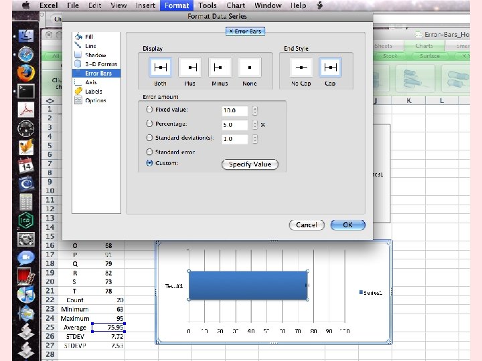Open iTunes from the Dock
482x361 pixels.
[26, 294]
